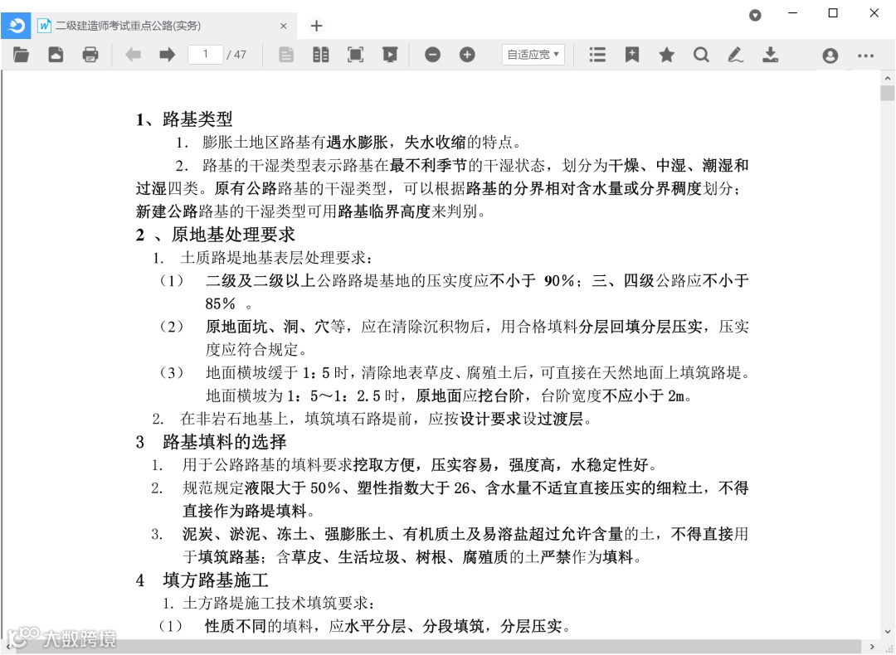Click vertical scrollbar up arrow
The image size is (896, 655).
pos(888,78)
